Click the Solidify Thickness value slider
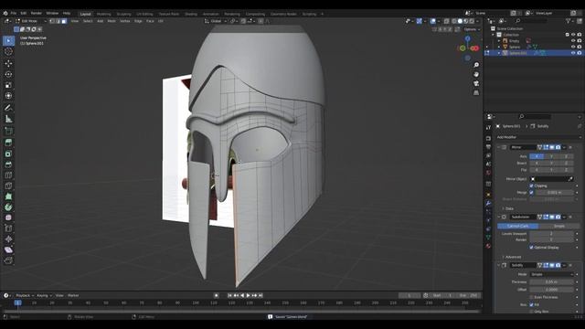 [551, 282]
